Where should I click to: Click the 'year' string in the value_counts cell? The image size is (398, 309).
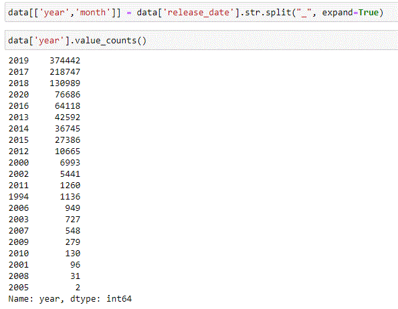pos(49,40)
